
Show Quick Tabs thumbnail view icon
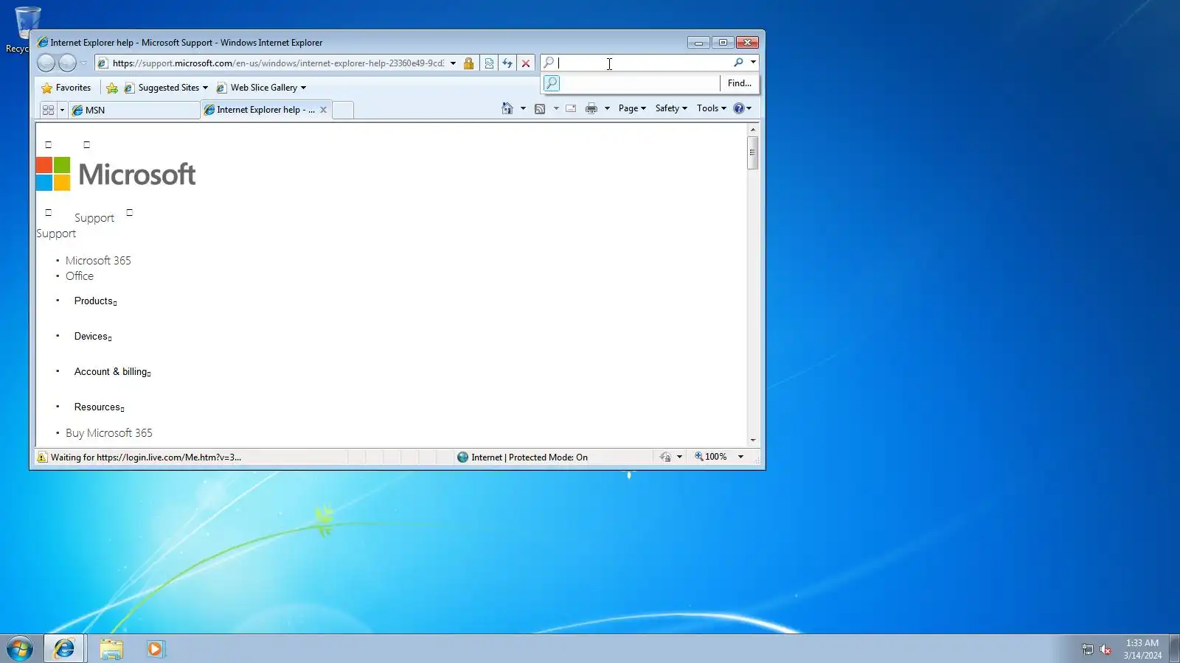(49, 110)
